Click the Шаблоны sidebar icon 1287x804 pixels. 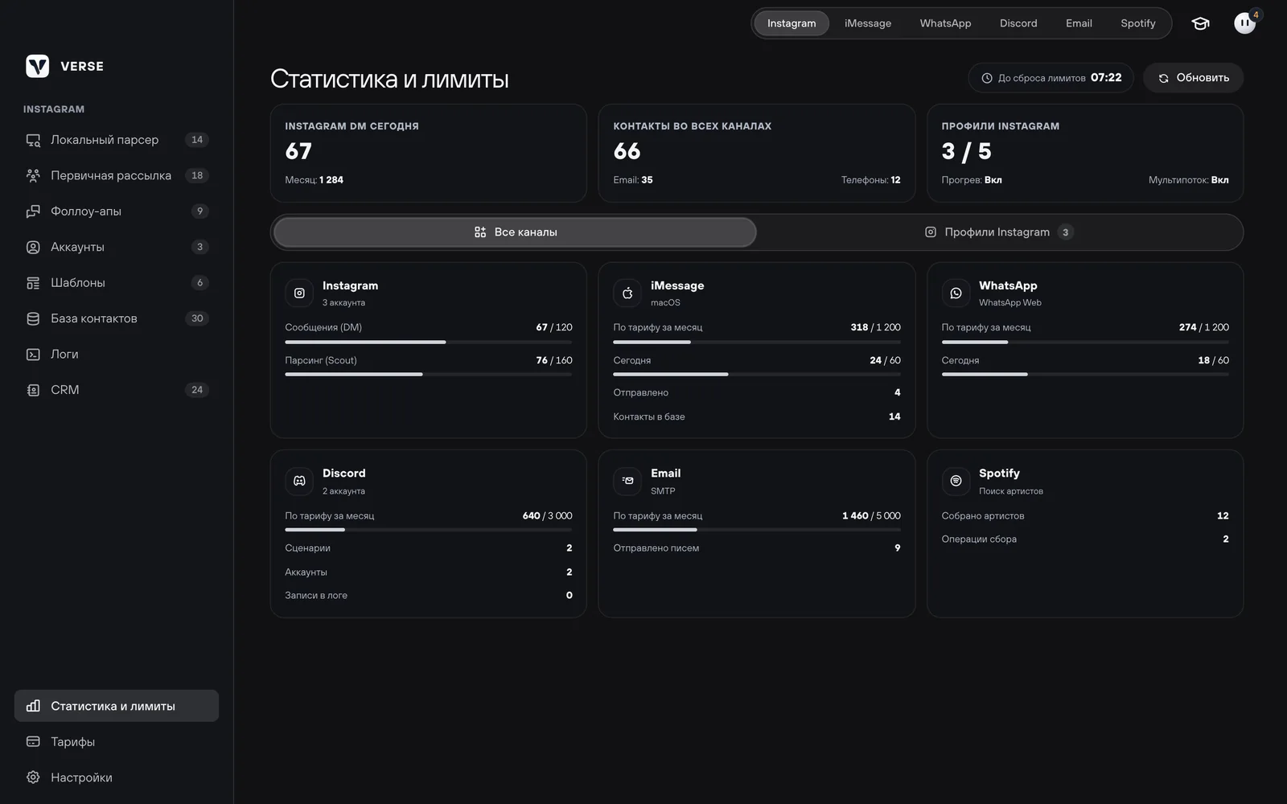(x=33, y=283)
